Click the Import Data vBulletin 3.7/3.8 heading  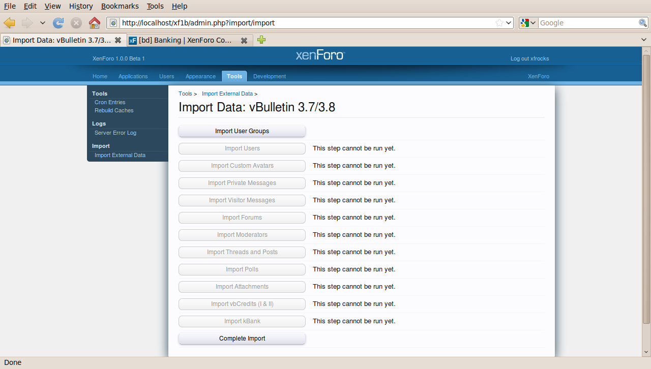[x=257, y=107]
